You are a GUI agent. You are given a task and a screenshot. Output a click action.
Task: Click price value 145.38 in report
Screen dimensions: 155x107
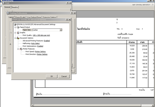[x=145, y=64]
